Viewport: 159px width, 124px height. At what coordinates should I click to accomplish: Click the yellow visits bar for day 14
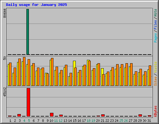click(69, 81)
